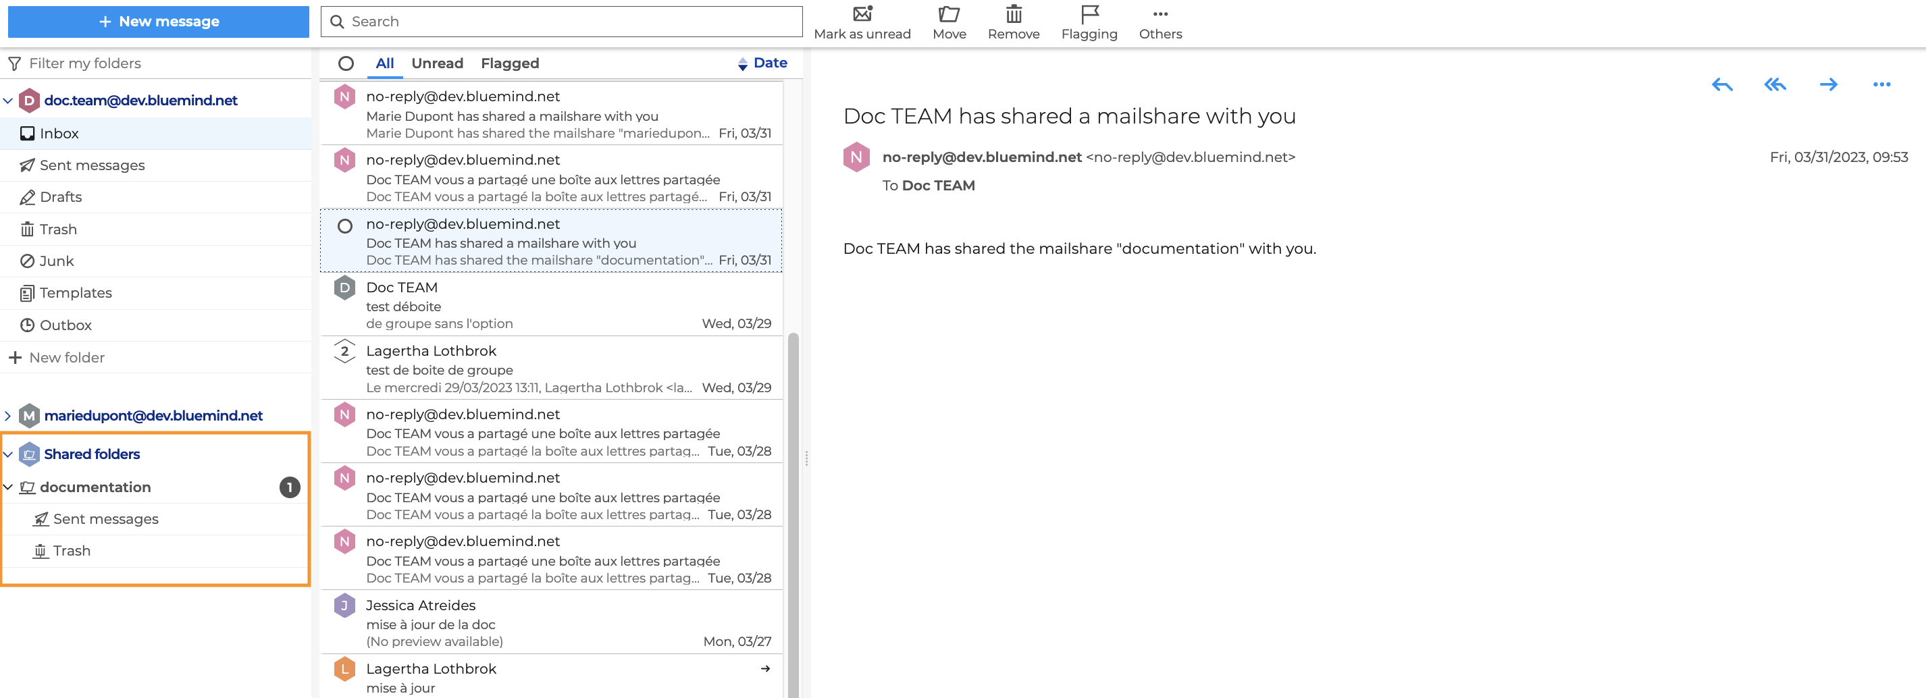Collapse the documentation shared folder
This screenshot has width=1926, height=698.
pos(8,487)
